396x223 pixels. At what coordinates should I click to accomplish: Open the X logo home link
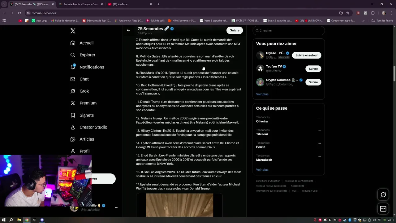point(73,31)
